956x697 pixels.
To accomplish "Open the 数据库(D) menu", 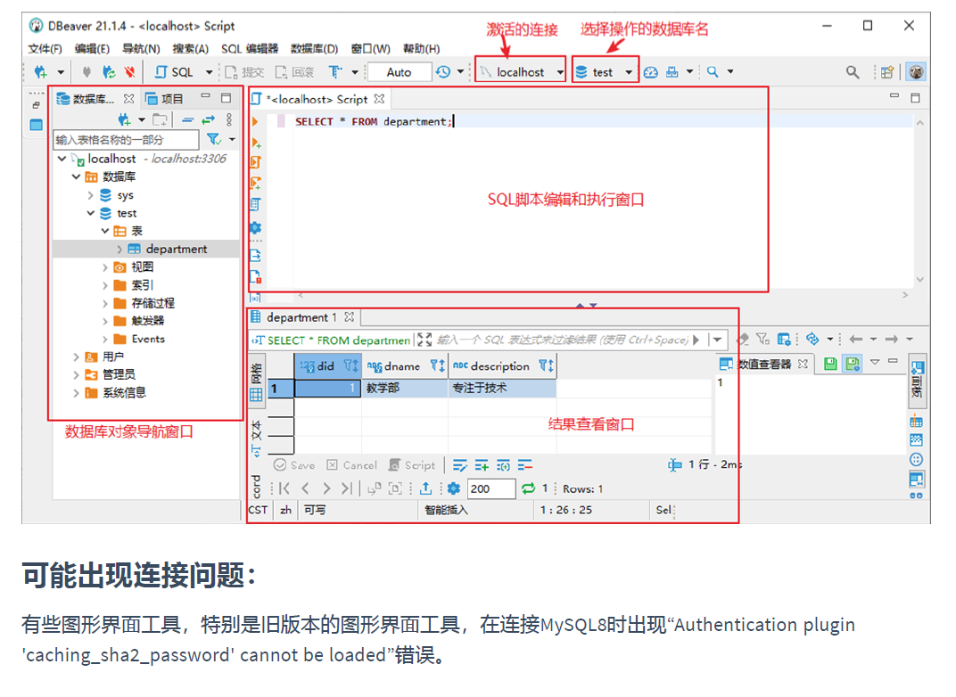I will click(x=315, y=49).
